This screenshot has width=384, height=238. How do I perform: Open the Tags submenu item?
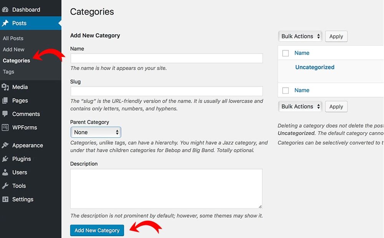click(x=8, y=72)
